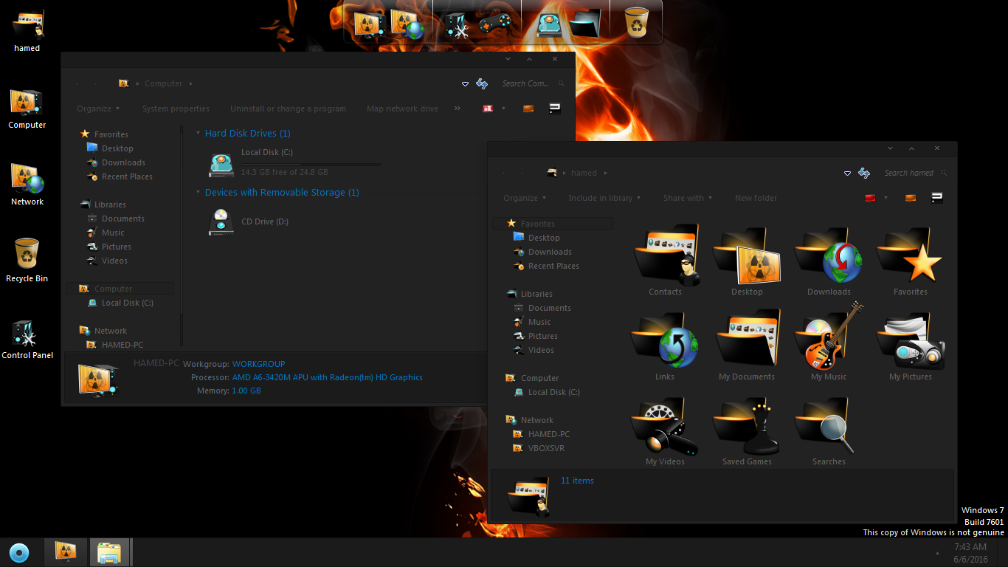Show more toolbar commands in Computer window
This screenshot has height=567, width=1008.
458,109
